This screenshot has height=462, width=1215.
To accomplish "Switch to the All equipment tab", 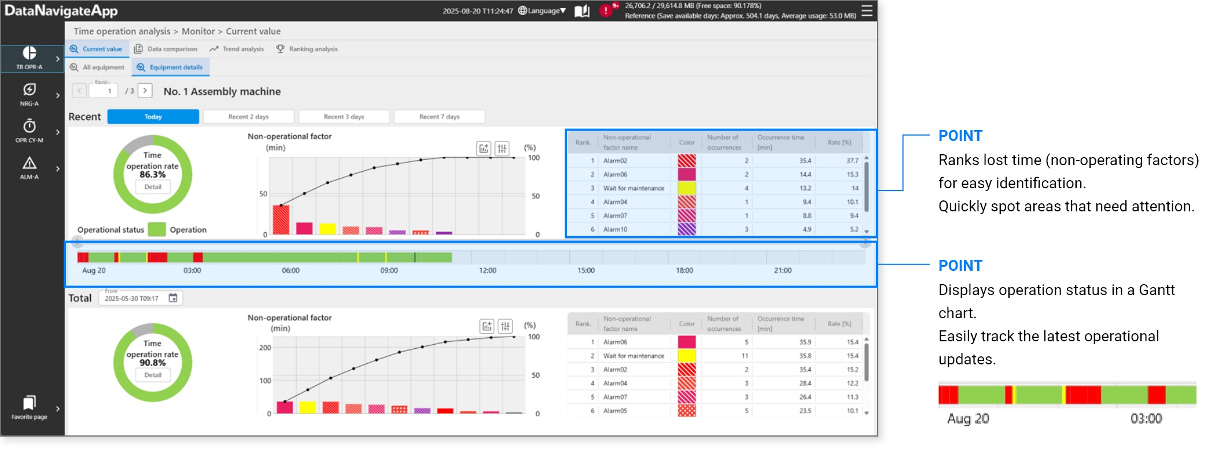I will click(x=97, y=68).
